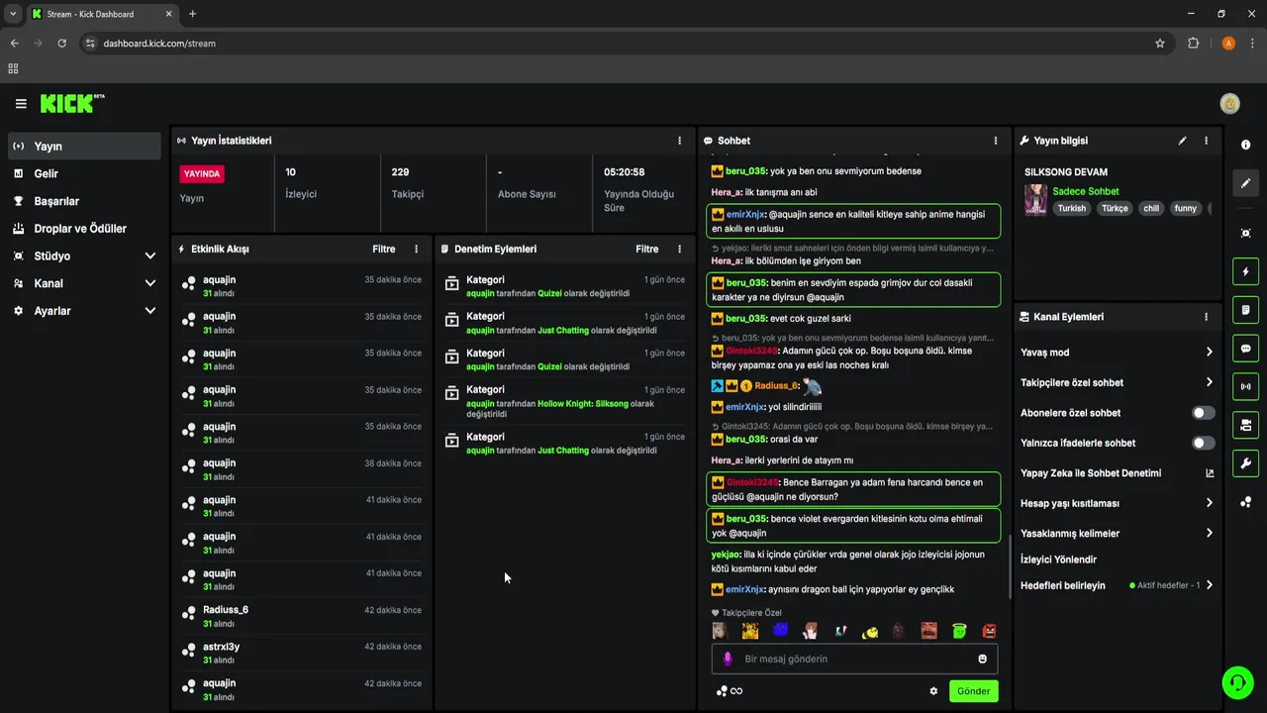Click the Sadece Sohbet category link
1267x713 pixels.
click(x=1086, y=191)
